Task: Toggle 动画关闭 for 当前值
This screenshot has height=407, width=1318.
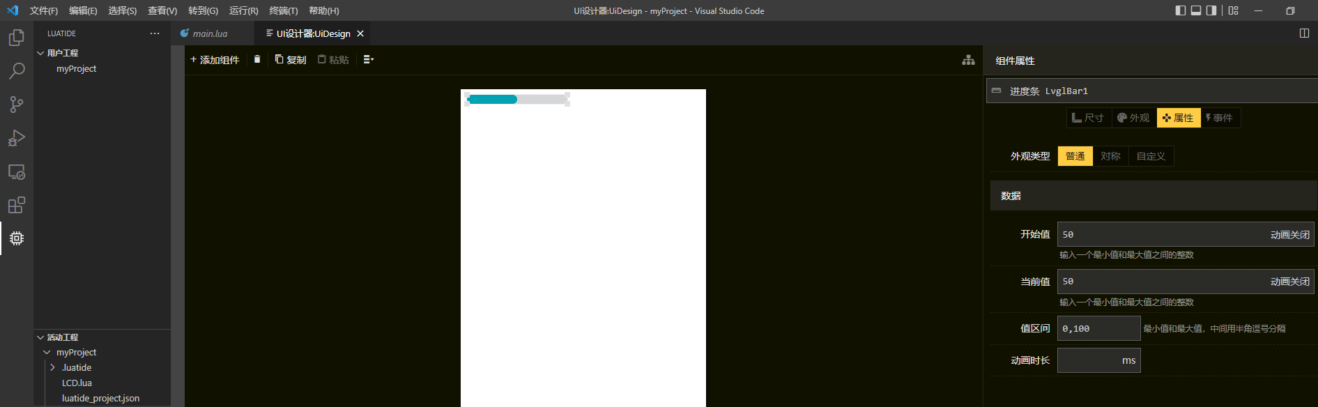Action: click(1289, 282)
